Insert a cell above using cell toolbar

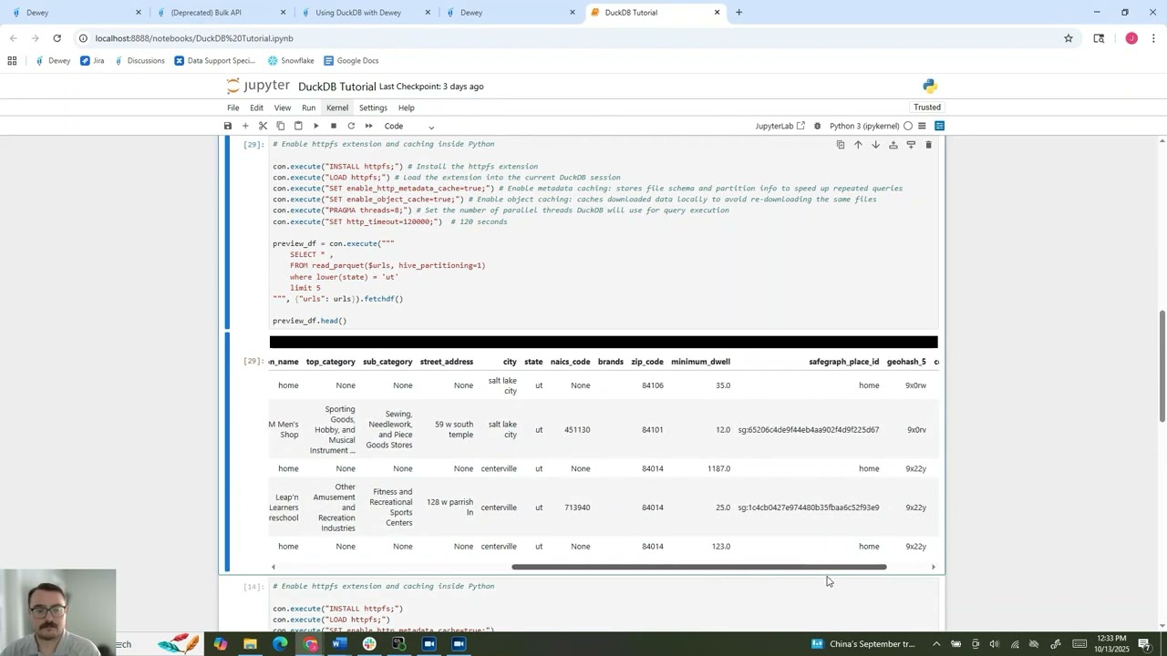[893, 145]
